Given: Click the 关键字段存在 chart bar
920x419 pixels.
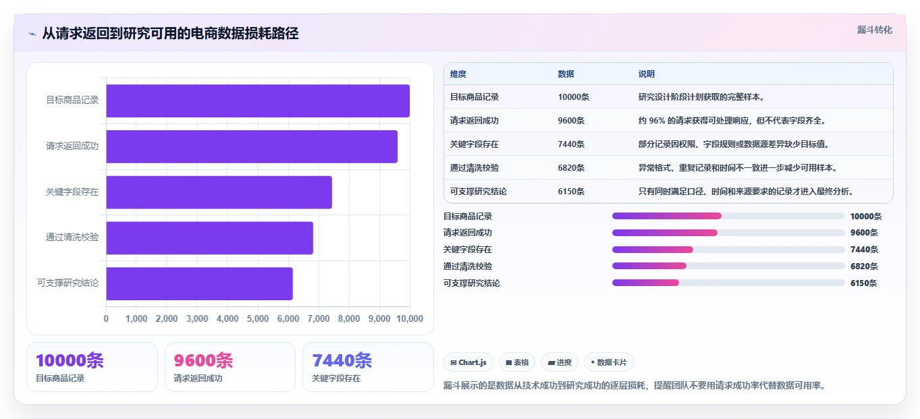Looking at the screenshot, I should point(219,192).
